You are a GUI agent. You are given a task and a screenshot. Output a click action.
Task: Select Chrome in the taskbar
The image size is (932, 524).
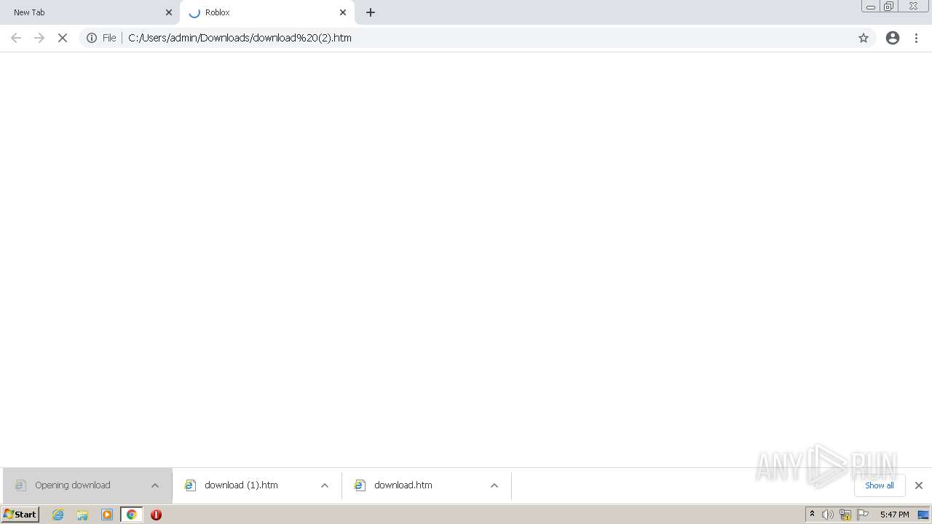(131, 515)
